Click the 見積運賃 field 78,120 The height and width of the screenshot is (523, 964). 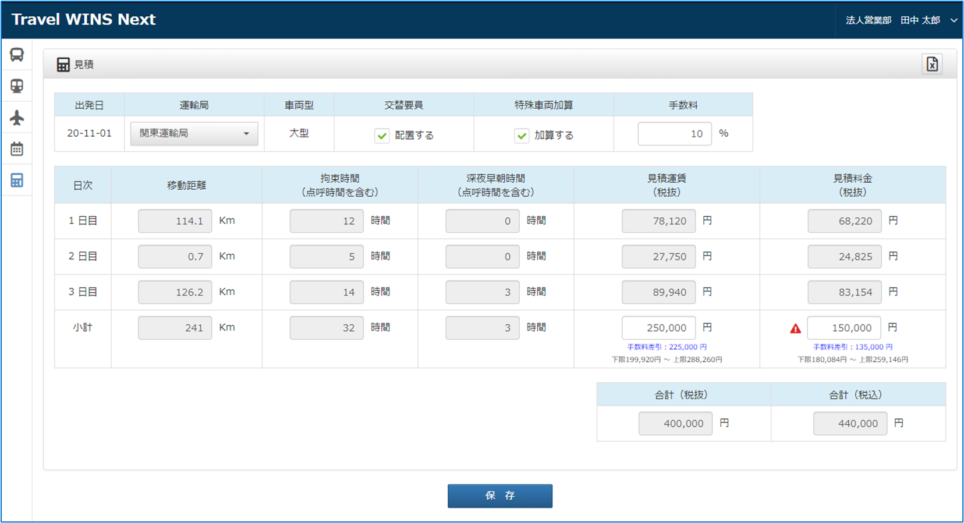pyautogui.click(x=658, y=221)
